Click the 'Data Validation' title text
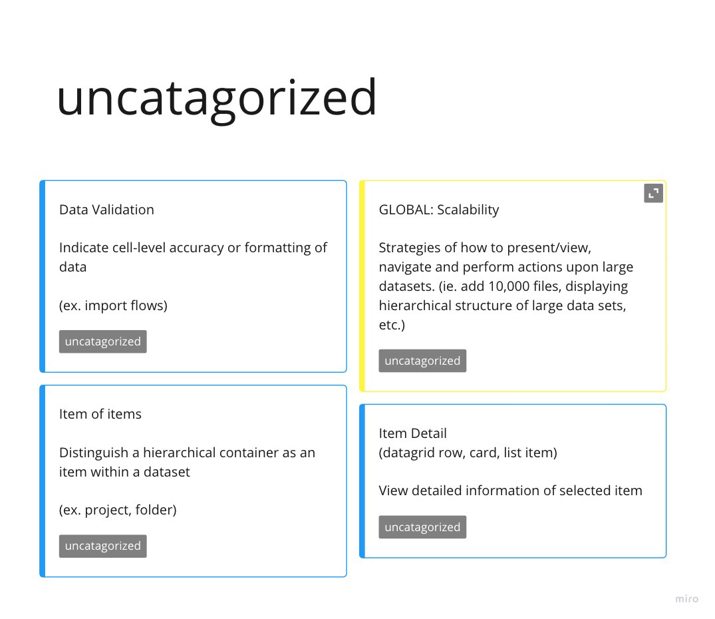 (x=106, y=210)
